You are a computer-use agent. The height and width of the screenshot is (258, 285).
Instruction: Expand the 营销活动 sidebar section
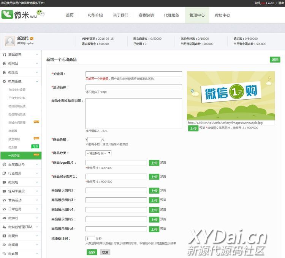[37, 200]
